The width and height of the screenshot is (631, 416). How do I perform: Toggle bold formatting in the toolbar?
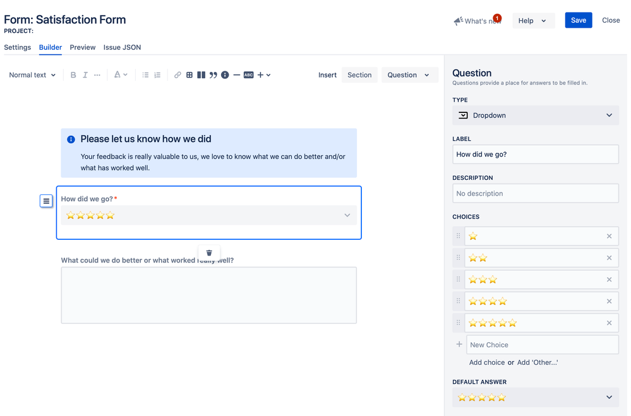[x=73, y=74]
